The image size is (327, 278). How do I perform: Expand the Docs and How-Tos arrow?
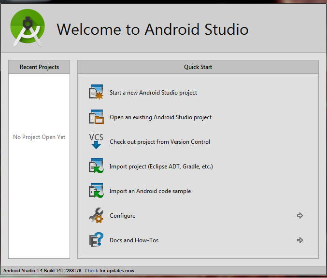point(300,240)
